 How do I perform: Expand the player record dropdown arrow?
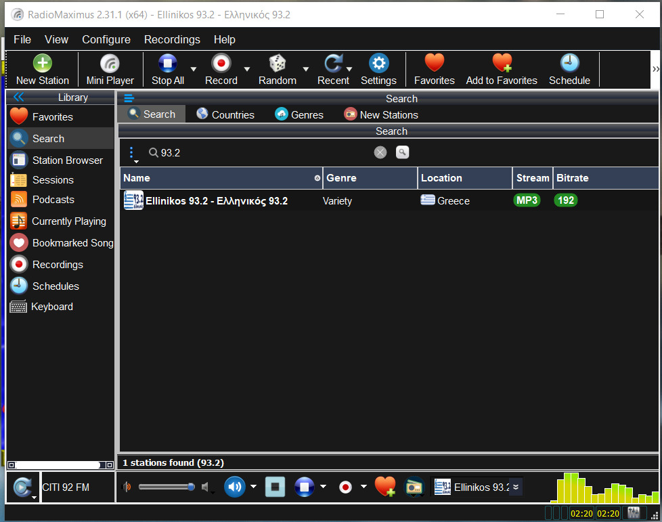[363, 487]
